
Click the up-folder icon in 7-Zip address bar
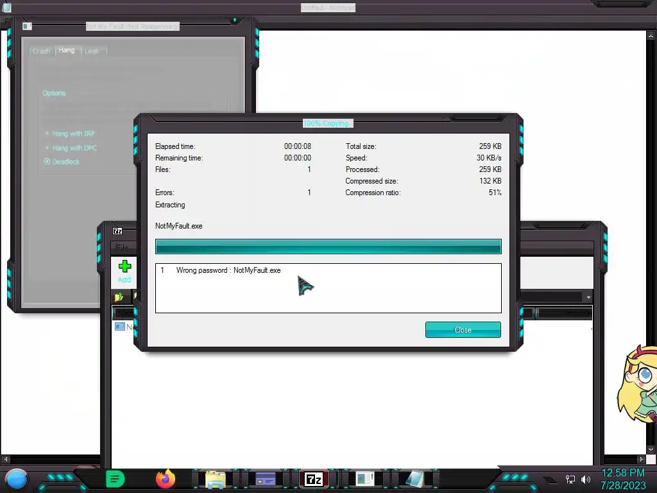[x=119, y=297]
